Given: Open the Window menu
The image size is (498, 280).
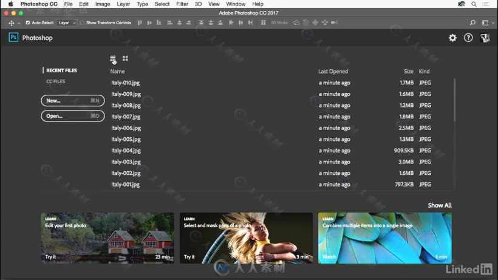Looking at the screenshot, I should [x=236, y=4].
